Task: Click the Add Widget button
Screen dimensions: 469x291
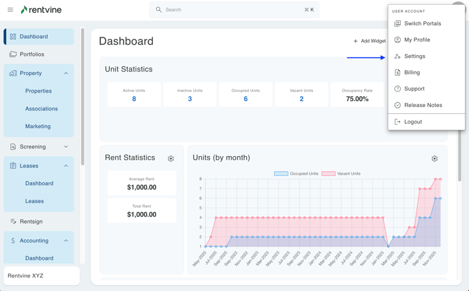Action: [x=369, y=41]
